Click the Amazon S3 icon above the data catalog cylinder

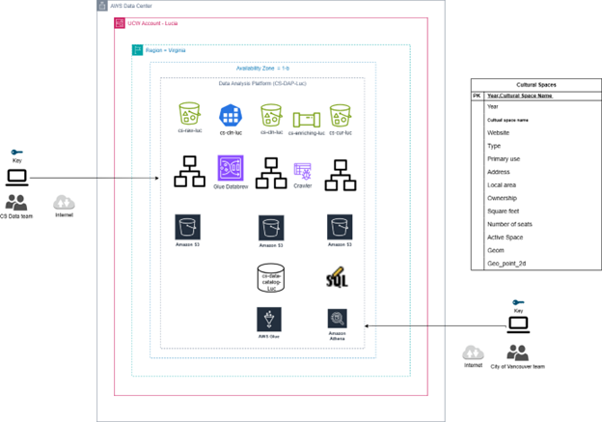[x=271, y=228]
